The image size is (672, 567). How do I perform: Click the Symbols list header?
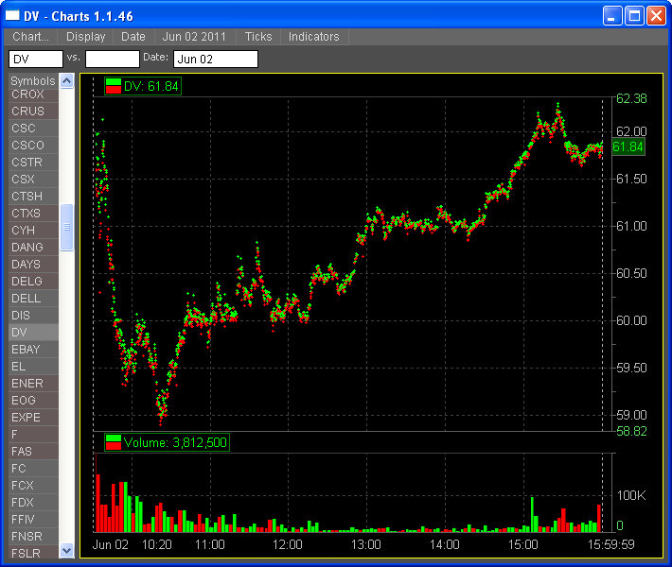33,81
